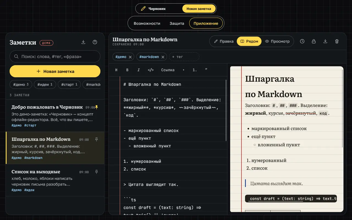Insert numbered list with 1. button
This screenshot has height=220, width=352.
[x=195, y=70]
